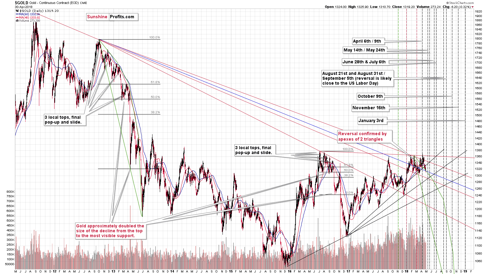Screen dimensions: 487x274
Task: Click the 38.2% Fibonacci label near 1500
Action: [x=155, y=112]
